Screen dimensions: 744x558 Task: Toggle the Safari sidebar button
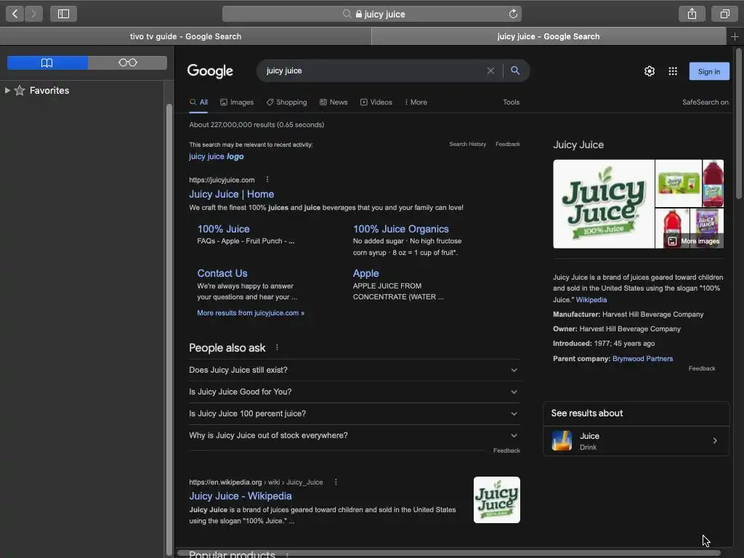(x=64, y=14)
